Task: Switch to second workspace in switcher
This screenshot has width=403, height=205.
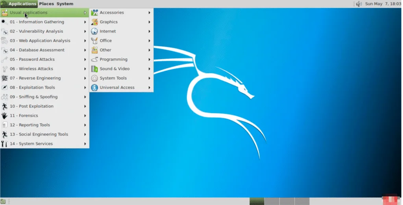Action: coord(272,201)
